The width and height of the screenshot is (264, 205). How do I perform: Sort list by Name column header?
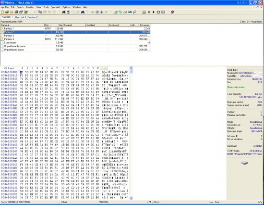point(22,25)
